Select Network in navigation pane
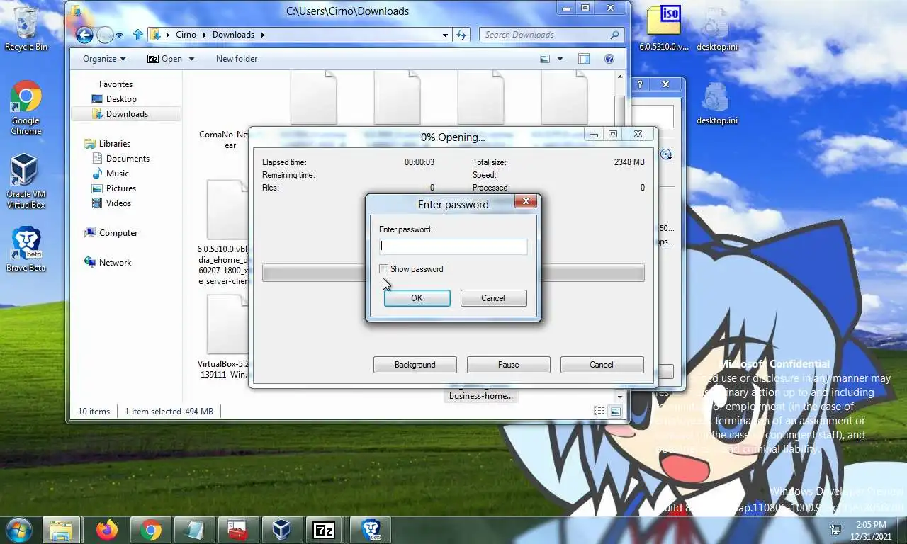Viewport: 907px width, 544px height. tap(115, 263)
